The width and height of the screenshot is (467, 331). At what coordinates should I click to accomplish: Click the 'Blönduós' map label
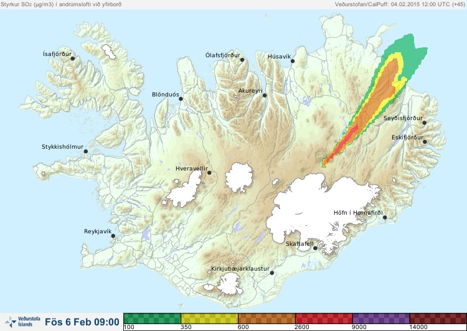pyautogui.click(x=166, y=95)
